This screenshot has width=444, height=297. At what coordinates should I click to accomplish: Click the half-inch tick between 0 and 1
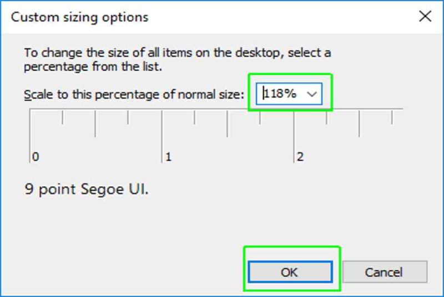(95, 124)
